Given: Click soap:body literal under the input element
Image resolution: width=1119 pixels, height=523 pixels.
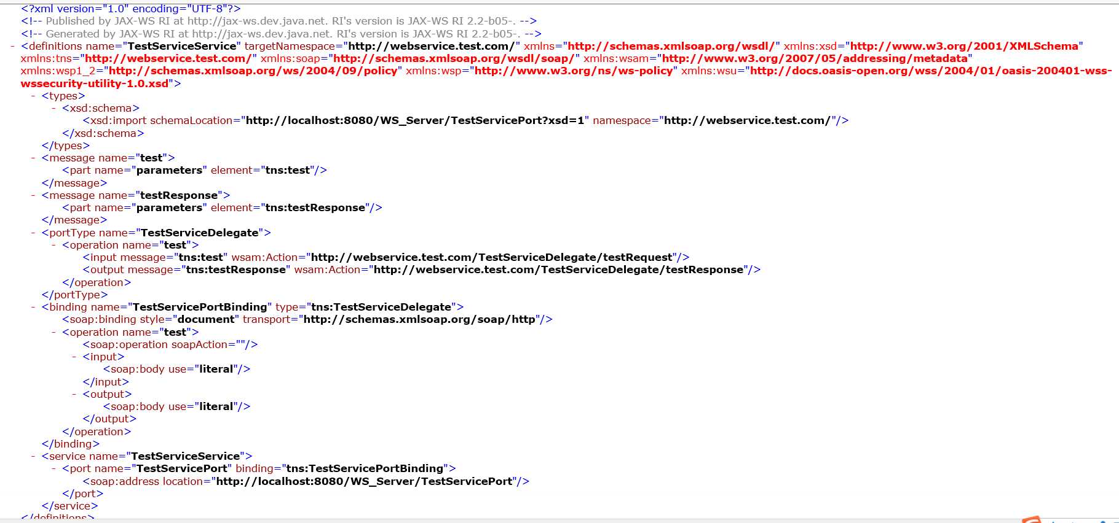Looking at the screenshot, I should tap(177, 369).
